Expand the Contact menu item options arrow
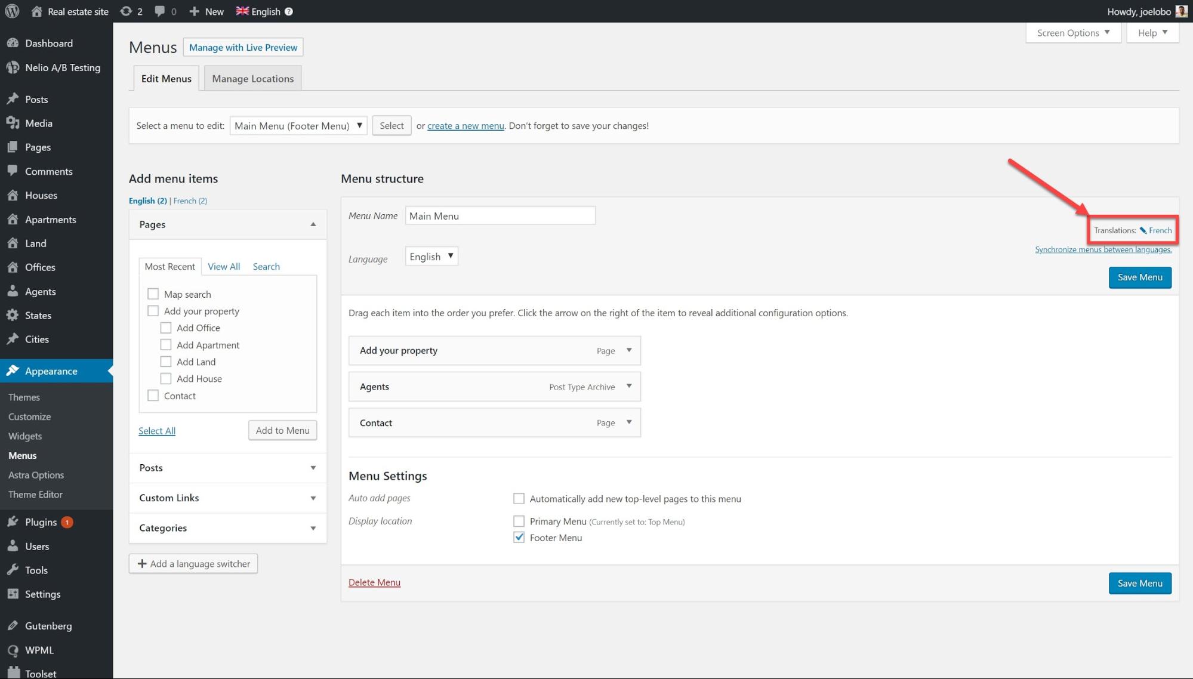Image resolution: width=1193 pixels, height=679 pixels. pyautogui.click(x=628, y=422)
